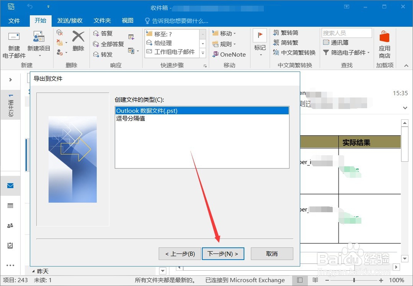413x286 pixels.
Task: Click 繁转简 conversion button
Action: 286,33
